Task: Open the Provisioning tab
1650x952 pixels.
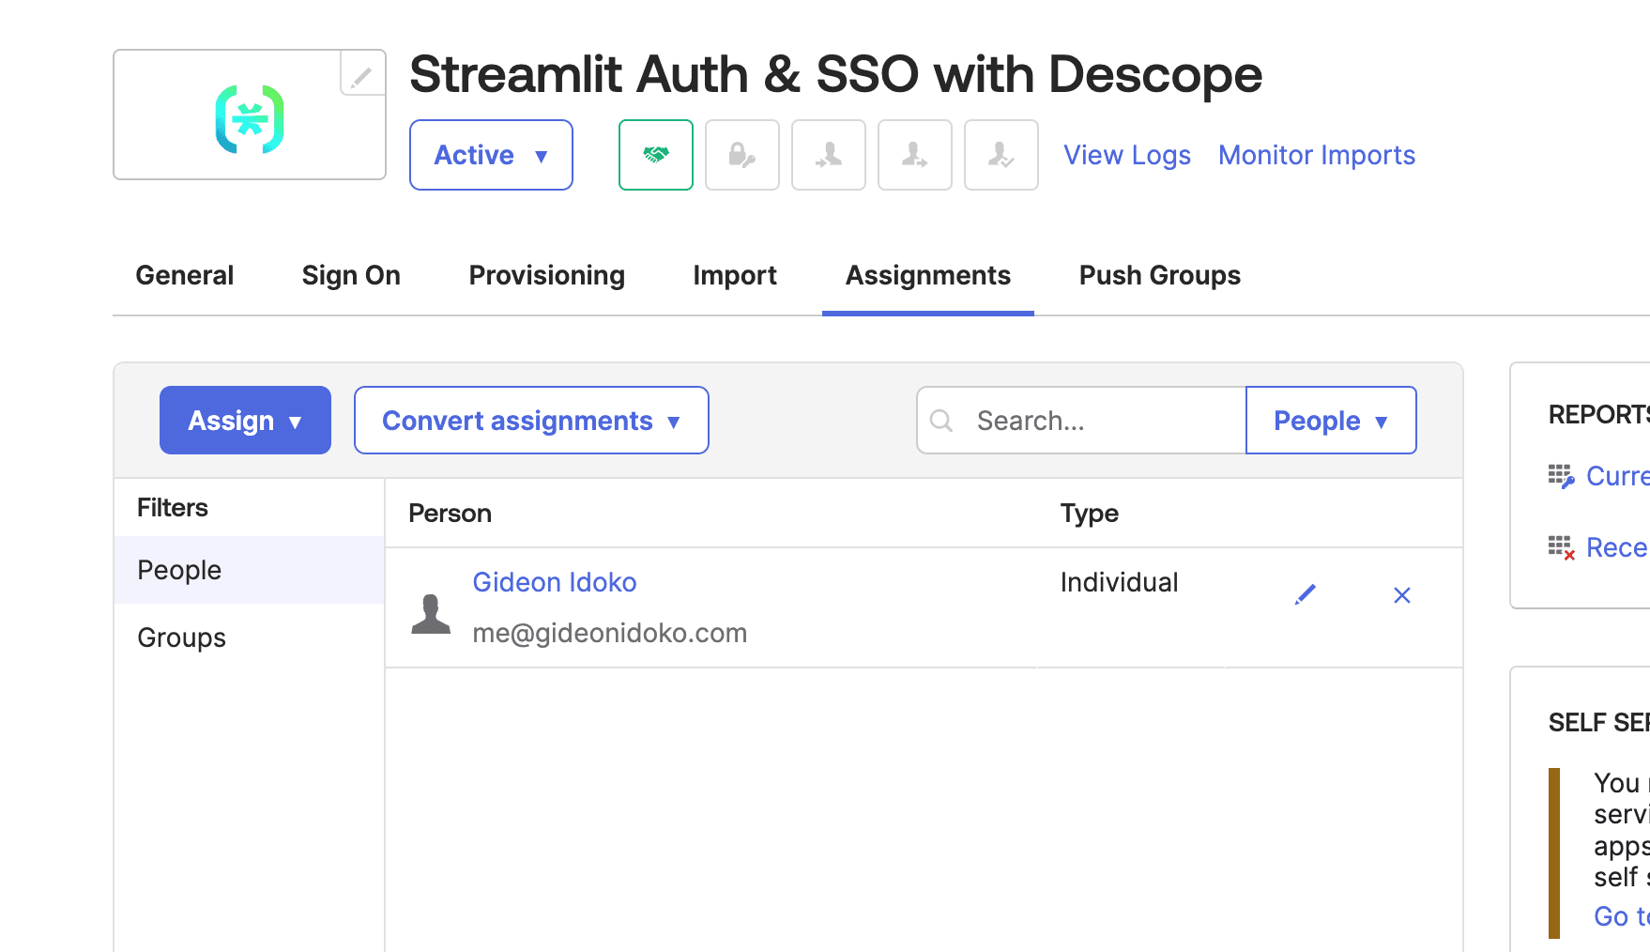Action: tap(547, 275)
